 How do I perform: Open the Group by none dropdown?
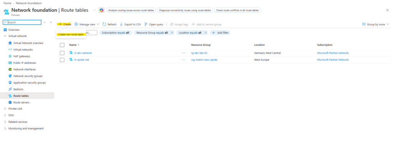[376, 24]
